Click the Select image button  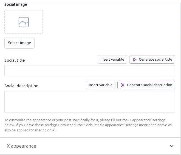(x=19, y=43)
